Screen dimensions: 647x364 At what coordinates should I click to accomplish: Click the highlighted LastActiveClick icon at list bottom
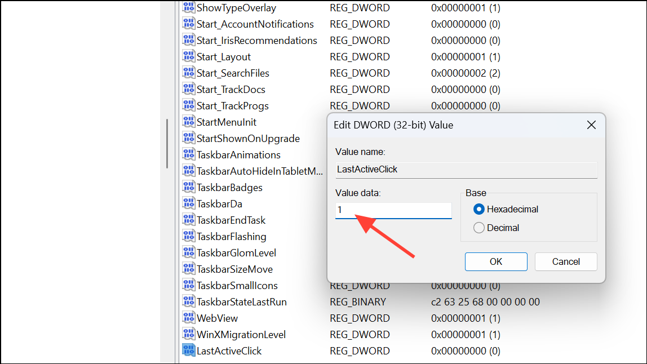pyautogui.click(x=188, y=350)
